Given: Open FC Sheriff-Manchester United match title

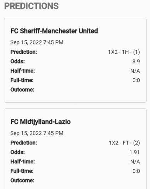Looking at the screenshot, I should click(x=54, y=31).
